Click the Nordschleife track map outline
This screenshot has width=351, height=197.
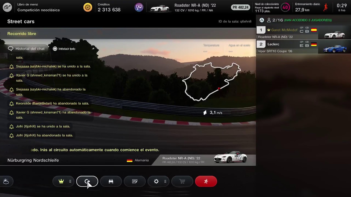pyautogui.click(x=211, y=82)
